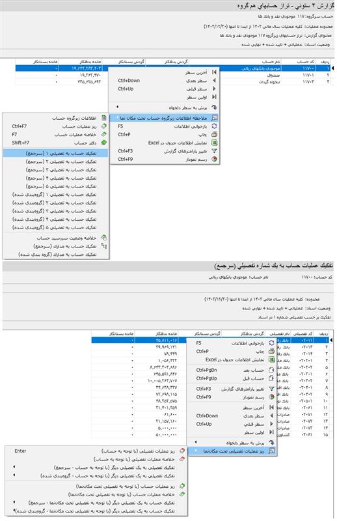The width and height of the screenshot is (337, 521).
Task: Click the دفتر حساب green book icon
Action: 104,143
